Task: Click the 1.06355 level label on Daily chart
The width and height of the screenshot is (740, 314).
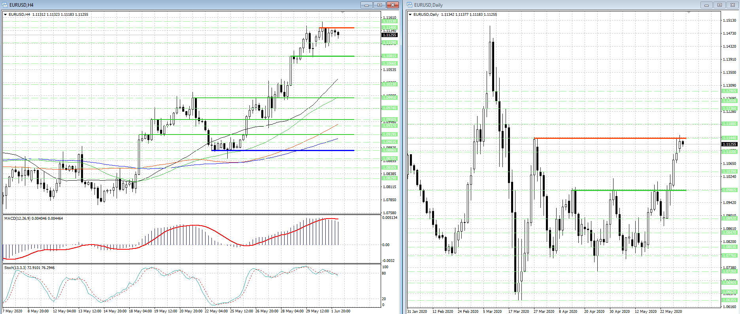Action: coord(729,300)
